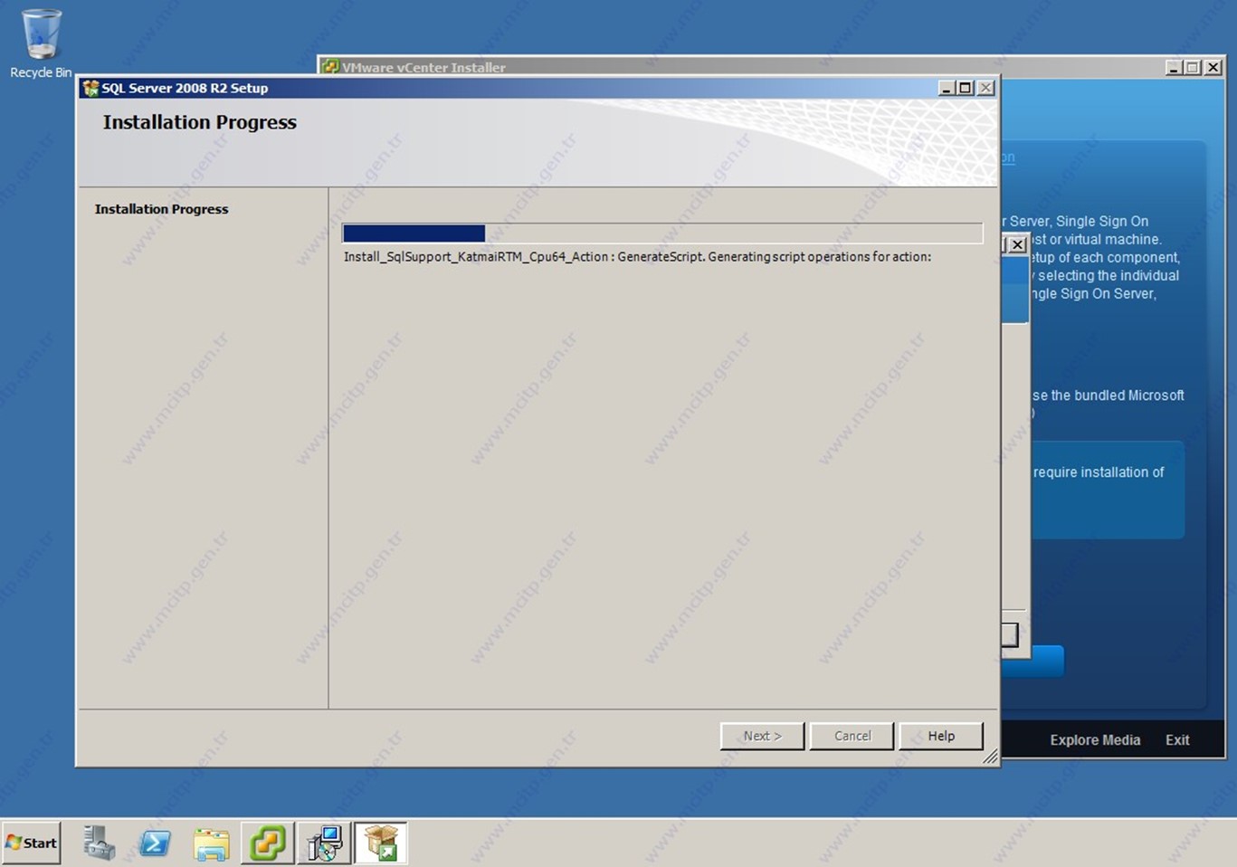Open Windows Explorer folder icon on taskbar

(x=211, y=843)
